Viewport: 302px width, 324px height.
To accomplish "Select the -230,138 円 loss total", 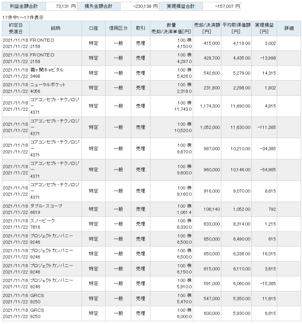I will [x=145, y=6].
